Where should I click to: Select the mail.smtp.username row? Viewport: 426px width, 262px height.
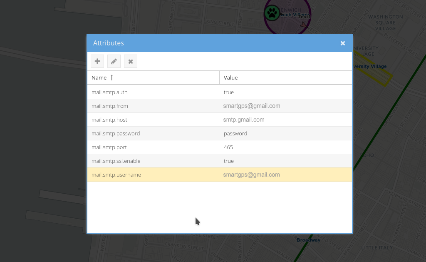116,175
